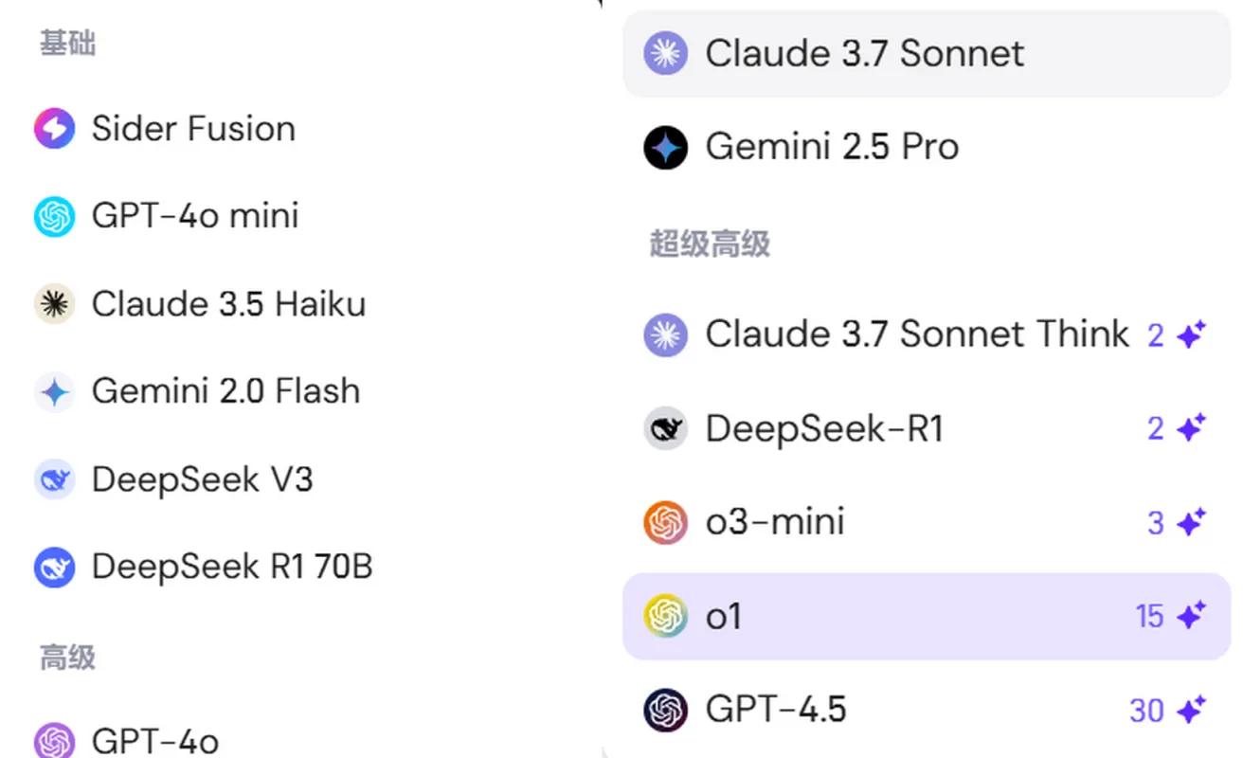Click the Gemini 2.0 Flash sparkle icon

54,391
